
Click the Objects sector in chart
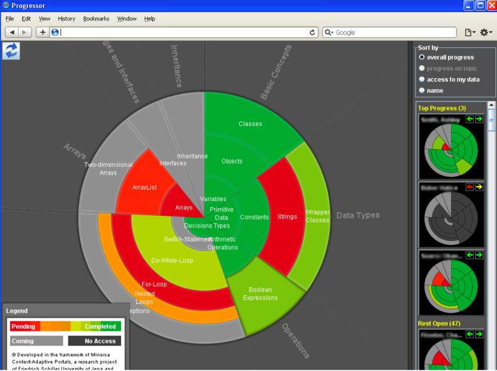point(232,161)
